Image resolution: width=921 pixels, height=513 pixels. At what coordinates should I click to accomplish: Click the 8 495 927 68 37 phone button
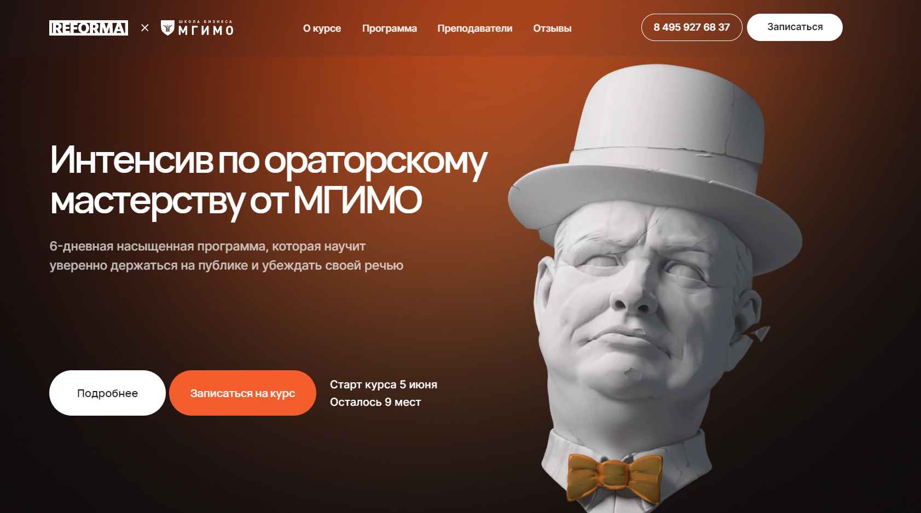click(x=692, y=27)
